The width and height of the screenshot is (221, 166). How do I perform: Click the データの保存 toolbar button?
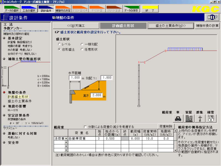131,9
